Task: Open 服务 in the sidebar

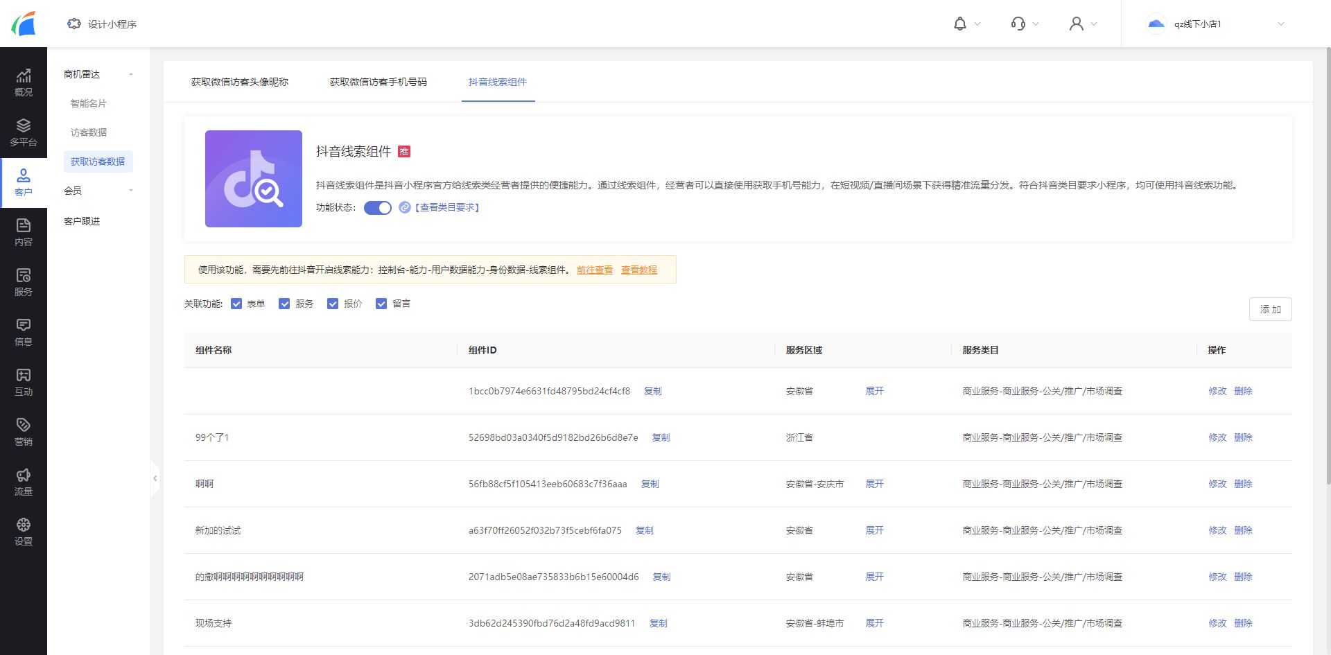Action: (x=24, y=283)
